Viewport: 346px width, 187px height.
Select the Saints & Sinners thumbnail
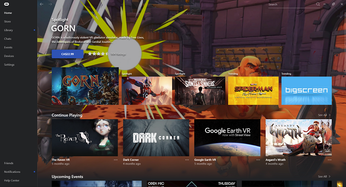point(200,91)
